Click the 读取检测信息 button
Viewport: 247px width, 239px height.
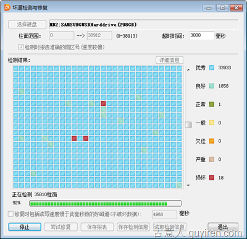(x=170, y=227)
